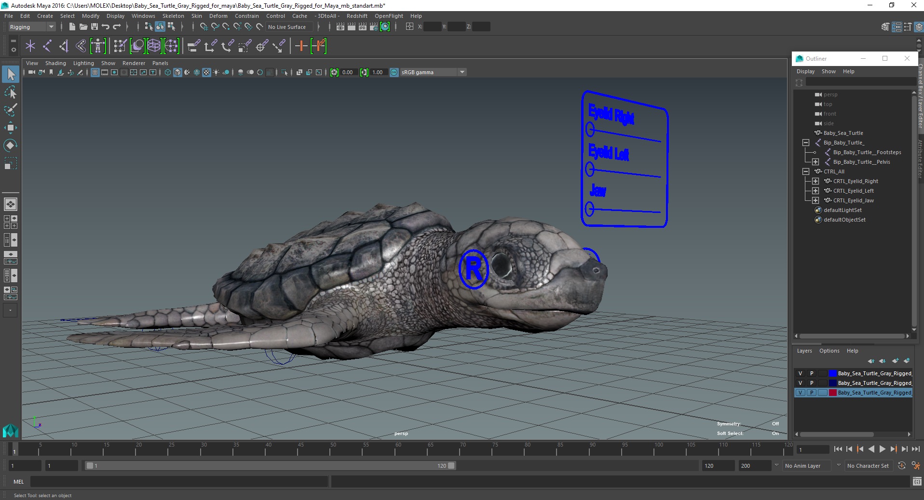Toggle visibility of red Baby_Sea_Turtle layer
Viewport: 924px width, 500px height.
click(x=800, y=393)
